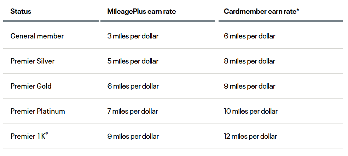This screenshot has height=156, width=348.
Task: Click Premier 1K's 9 miles MileagePlus rate
Action: pyautogui.click(x=133, y=136)
